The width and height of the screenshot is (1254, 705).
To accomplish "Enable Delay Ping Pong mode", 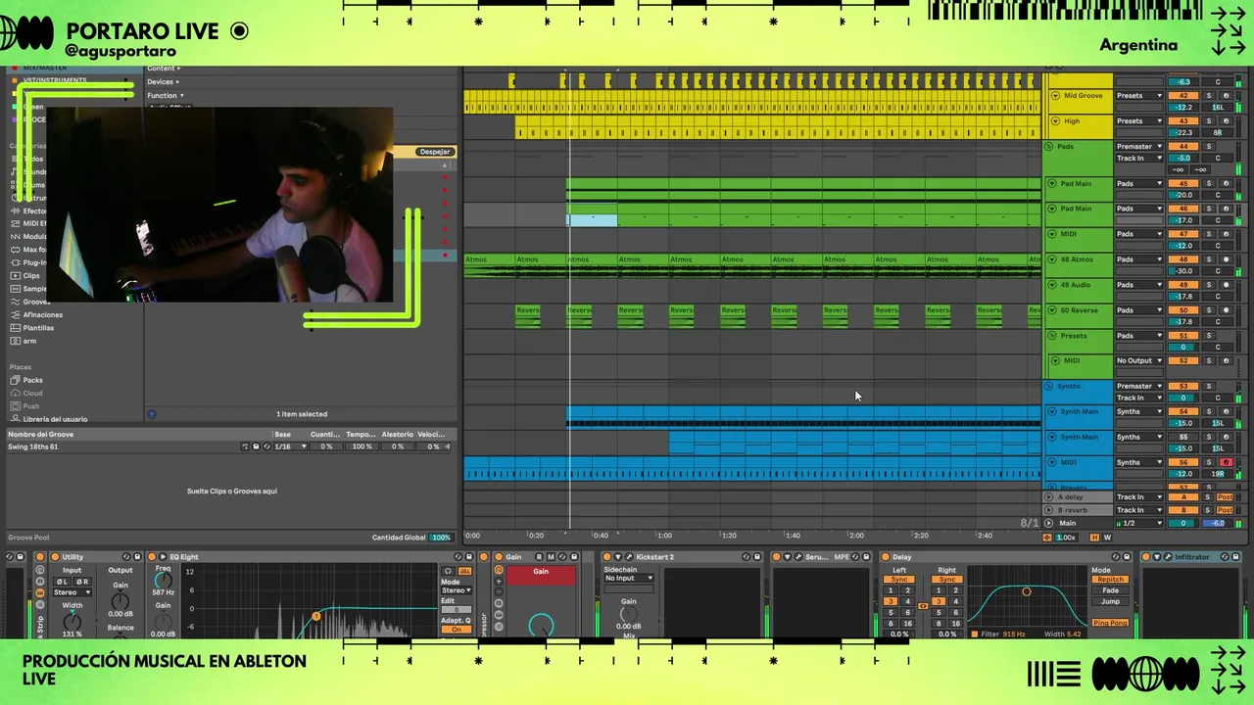I will [1110, 623].
